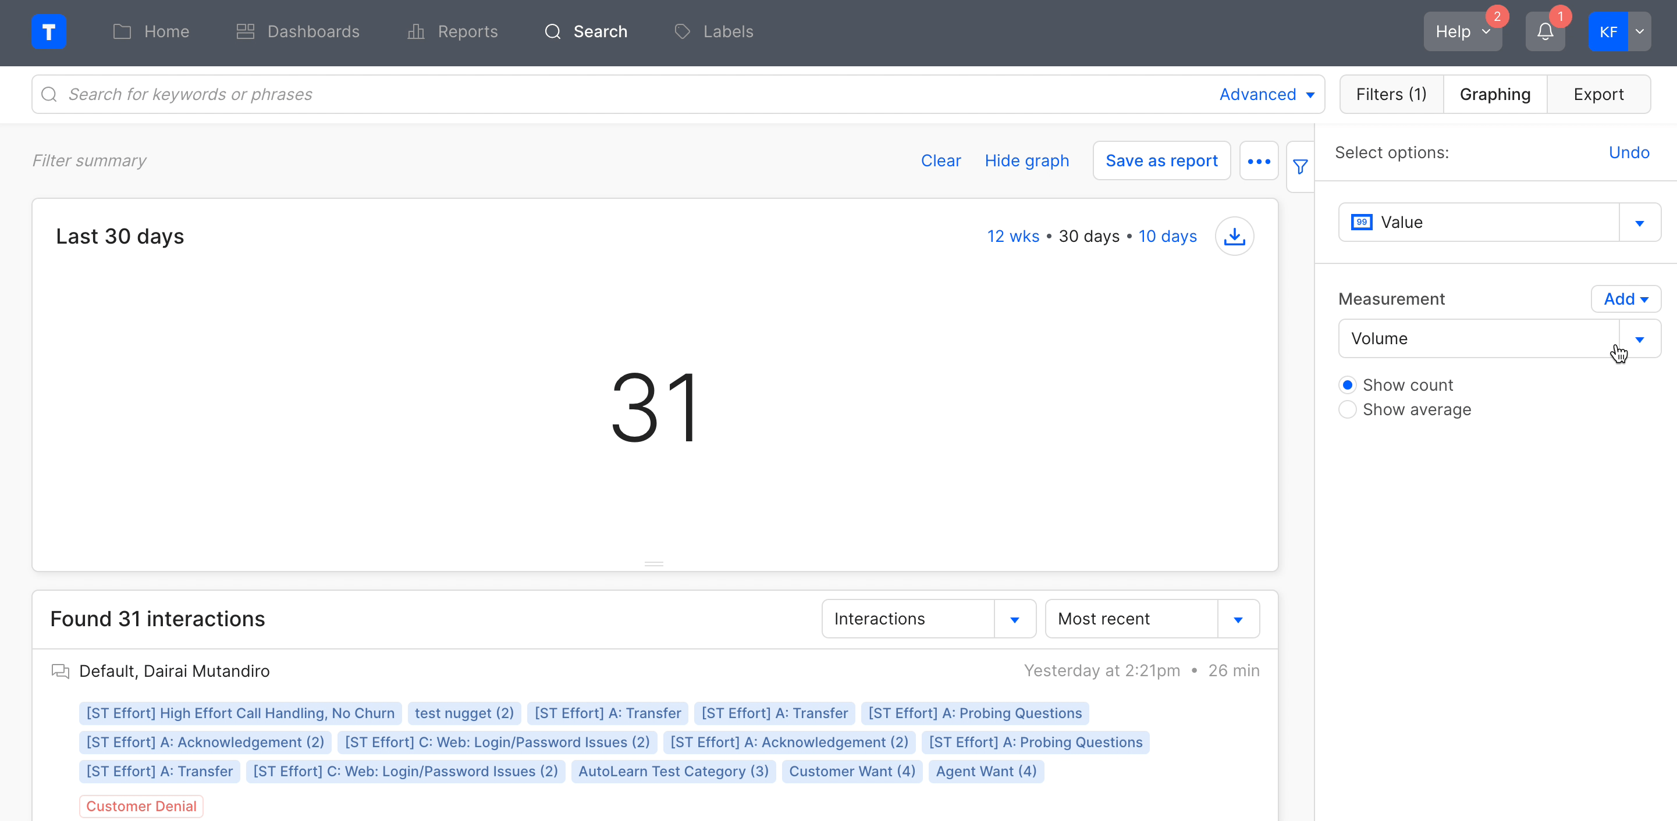
Task: Click the Hide graph link
Action: (x=1026, y=160)
